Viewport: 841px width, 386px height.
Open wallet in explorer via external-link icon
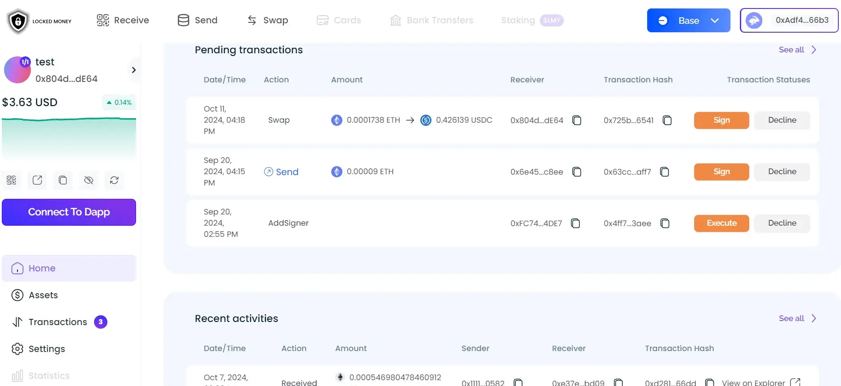(37, 180)
